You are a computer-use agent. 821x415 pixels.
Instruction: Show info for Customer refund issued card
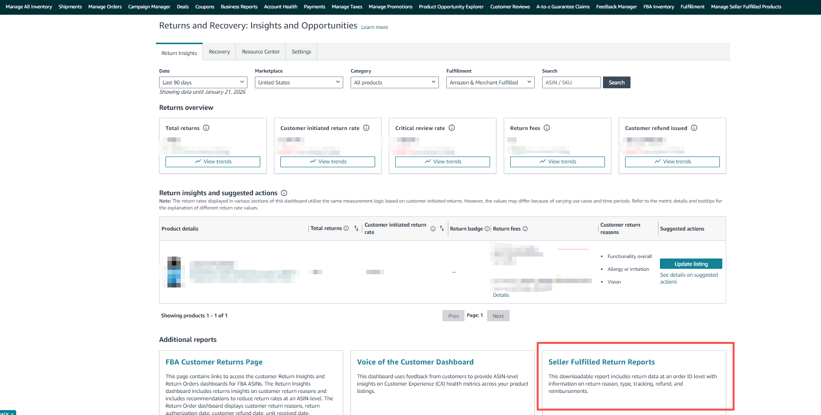(694, 128)
